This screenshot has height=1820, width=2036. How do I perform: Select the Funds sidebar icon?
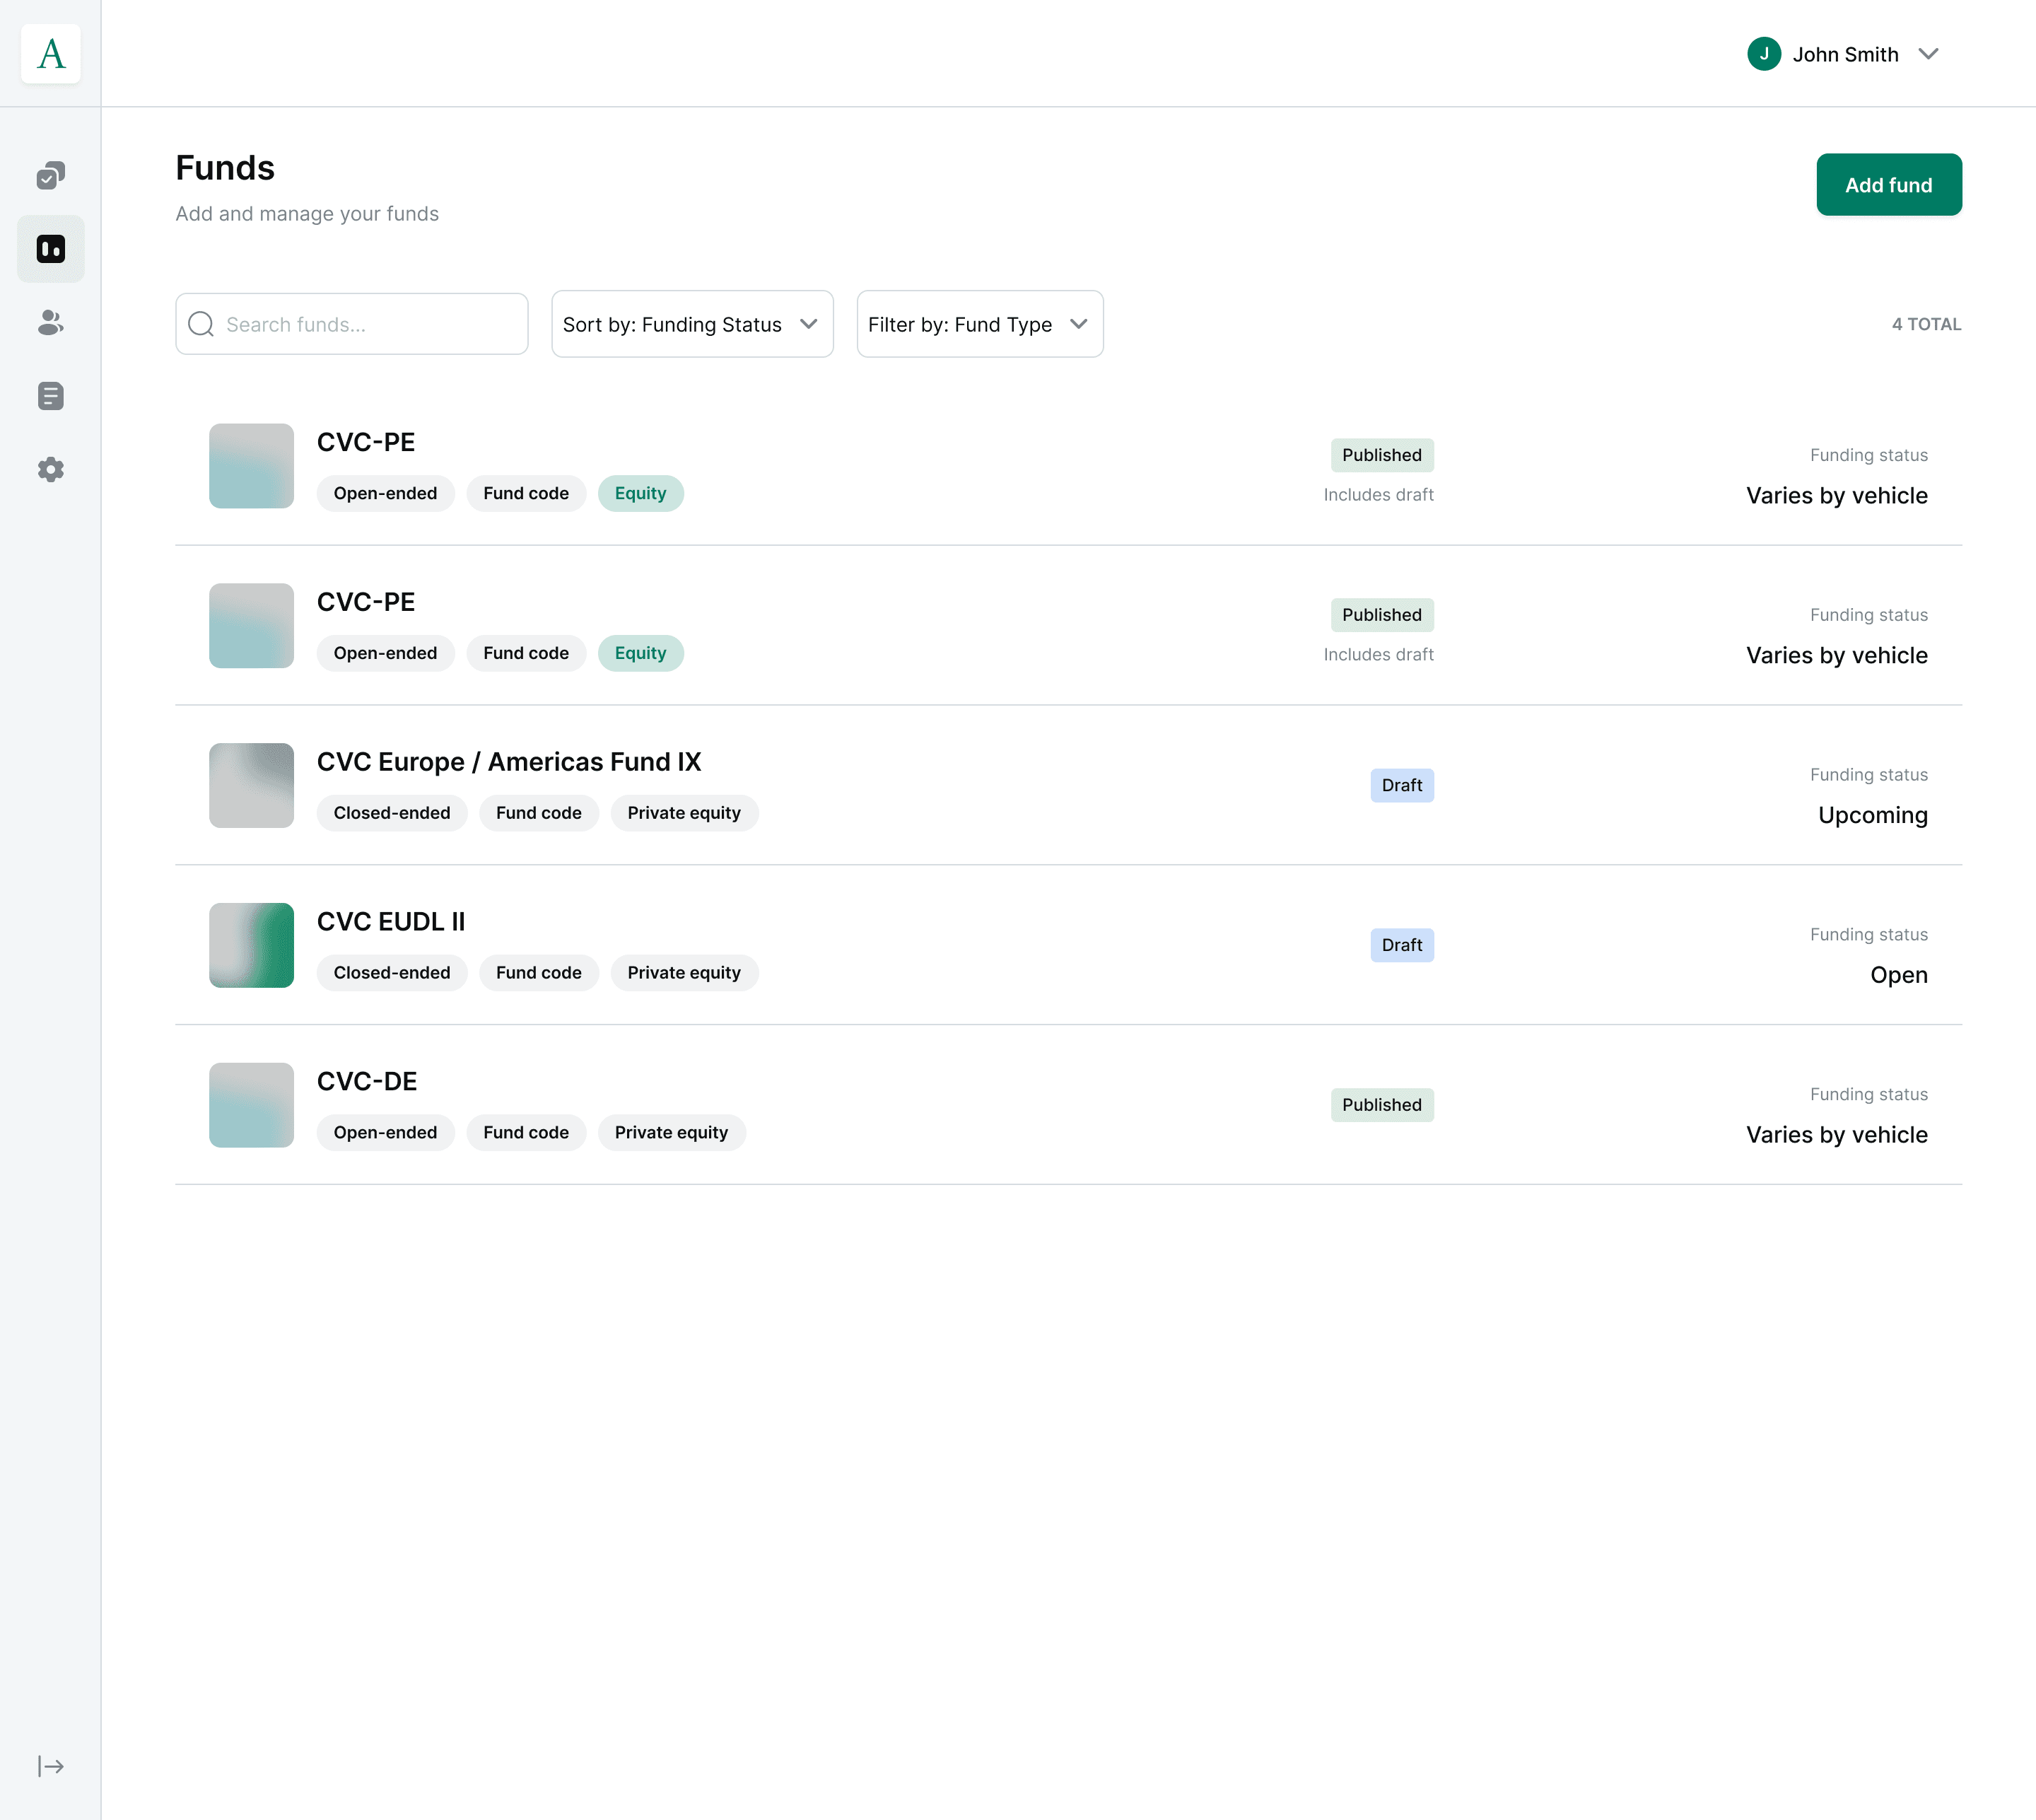(x=51, y=249)
